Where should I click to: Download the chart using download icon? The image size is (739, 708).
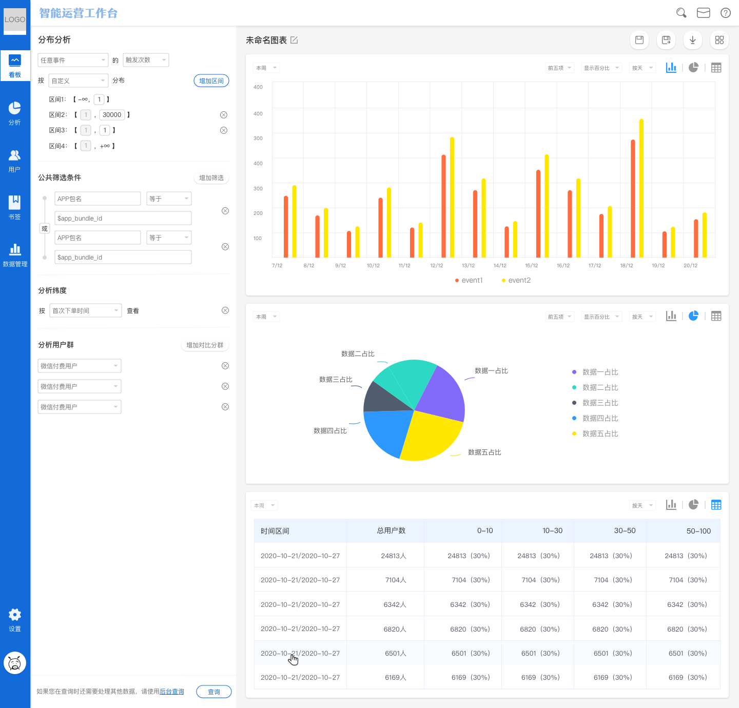pos(692,40)
